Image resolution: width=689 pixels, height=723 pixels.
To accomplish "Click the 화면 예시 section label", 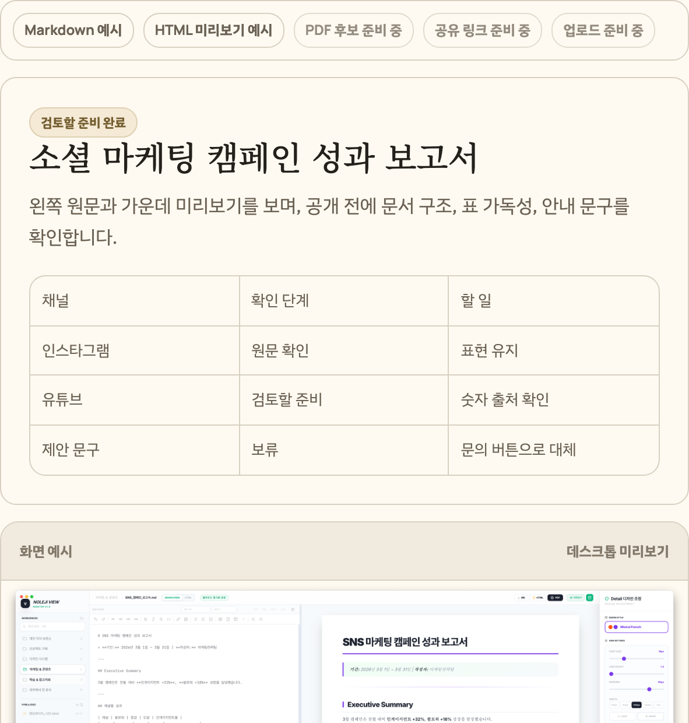I will (x=45, y=552).
